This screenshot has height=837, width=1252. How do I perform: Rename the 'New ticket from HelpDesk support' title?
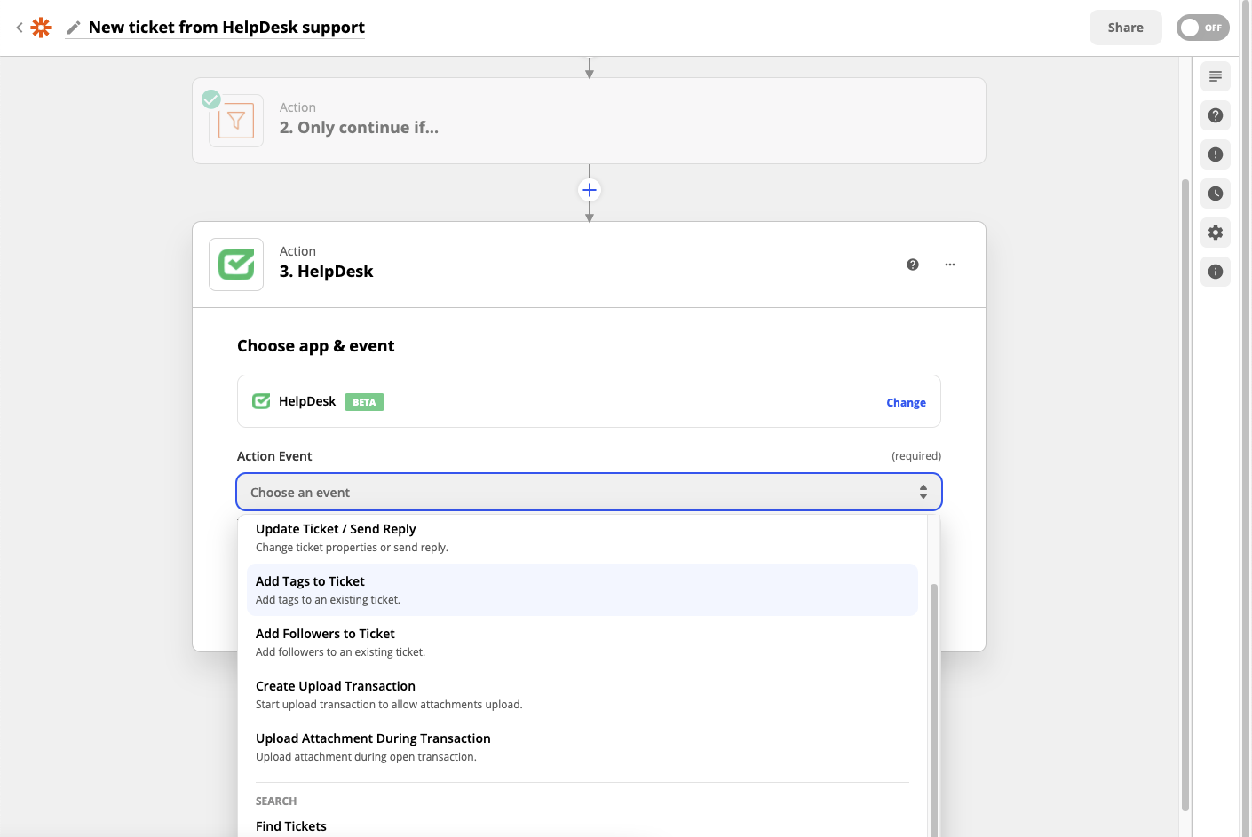coord(226,28)
